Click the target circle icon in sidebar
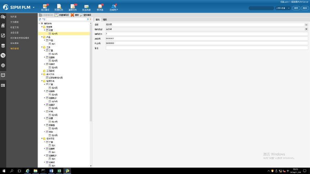 (3, 65)
